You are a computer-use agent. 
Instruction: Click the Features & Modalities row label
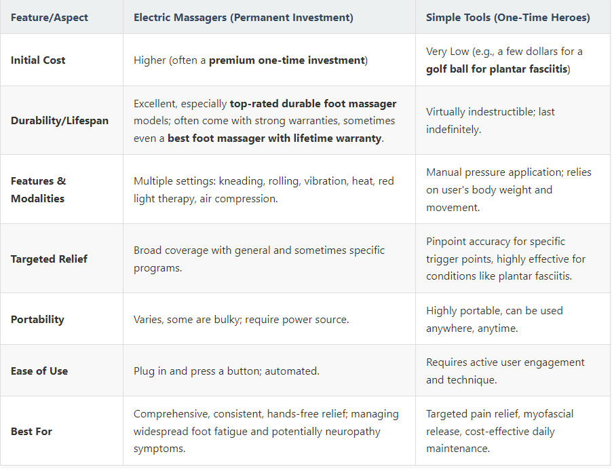click(38, 190)
